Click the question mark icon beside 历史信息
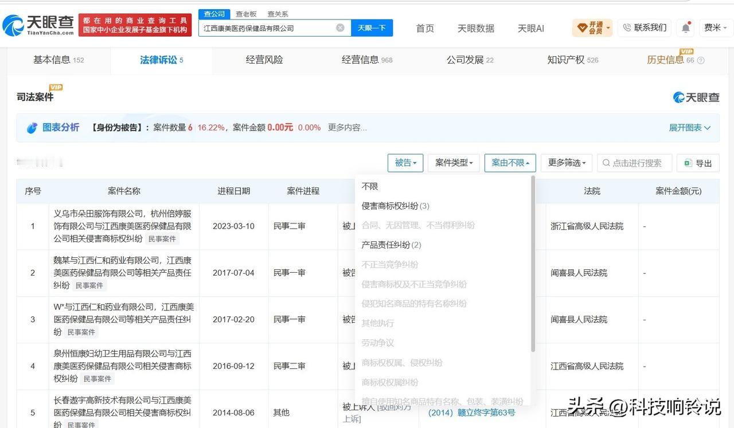The image size is (734, 428). (701, 60)
